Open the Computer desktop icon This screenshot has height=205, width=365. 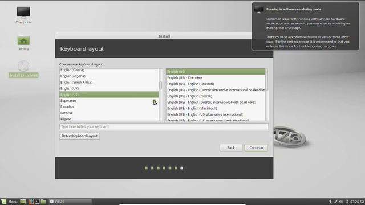click(x=23, y=15)
